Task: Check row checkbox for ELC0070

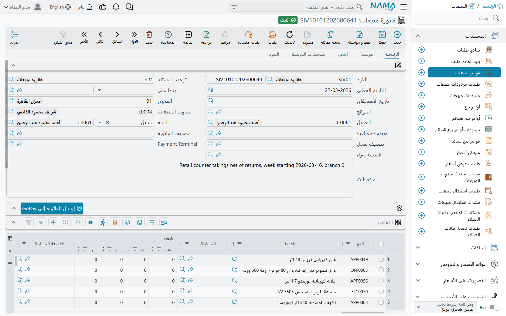Action: (381, 291)
